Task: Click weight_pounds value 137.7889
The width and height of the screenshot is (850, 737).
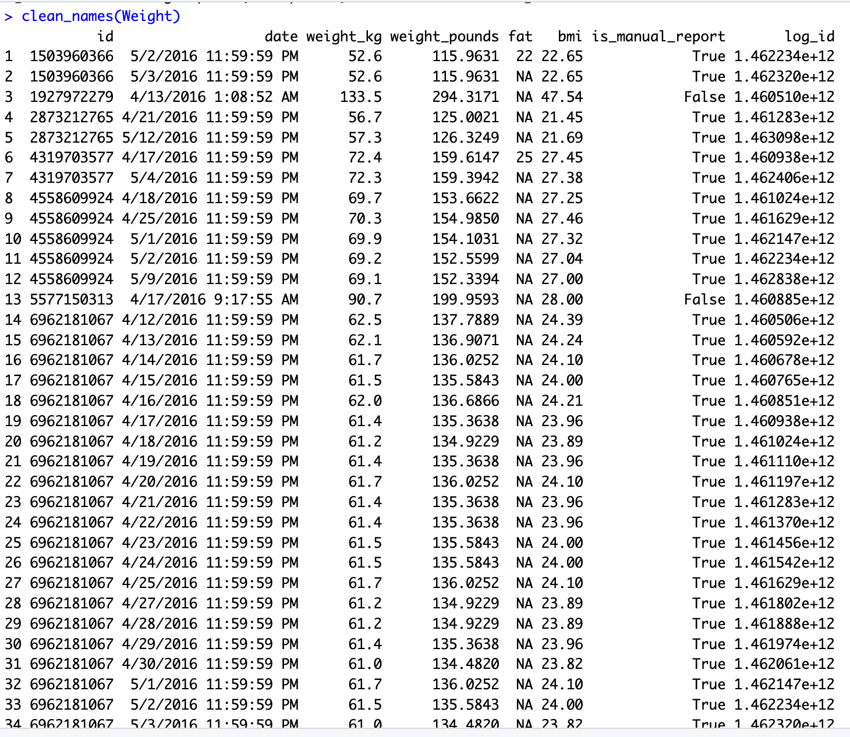Action: click(x=465, y=320)
